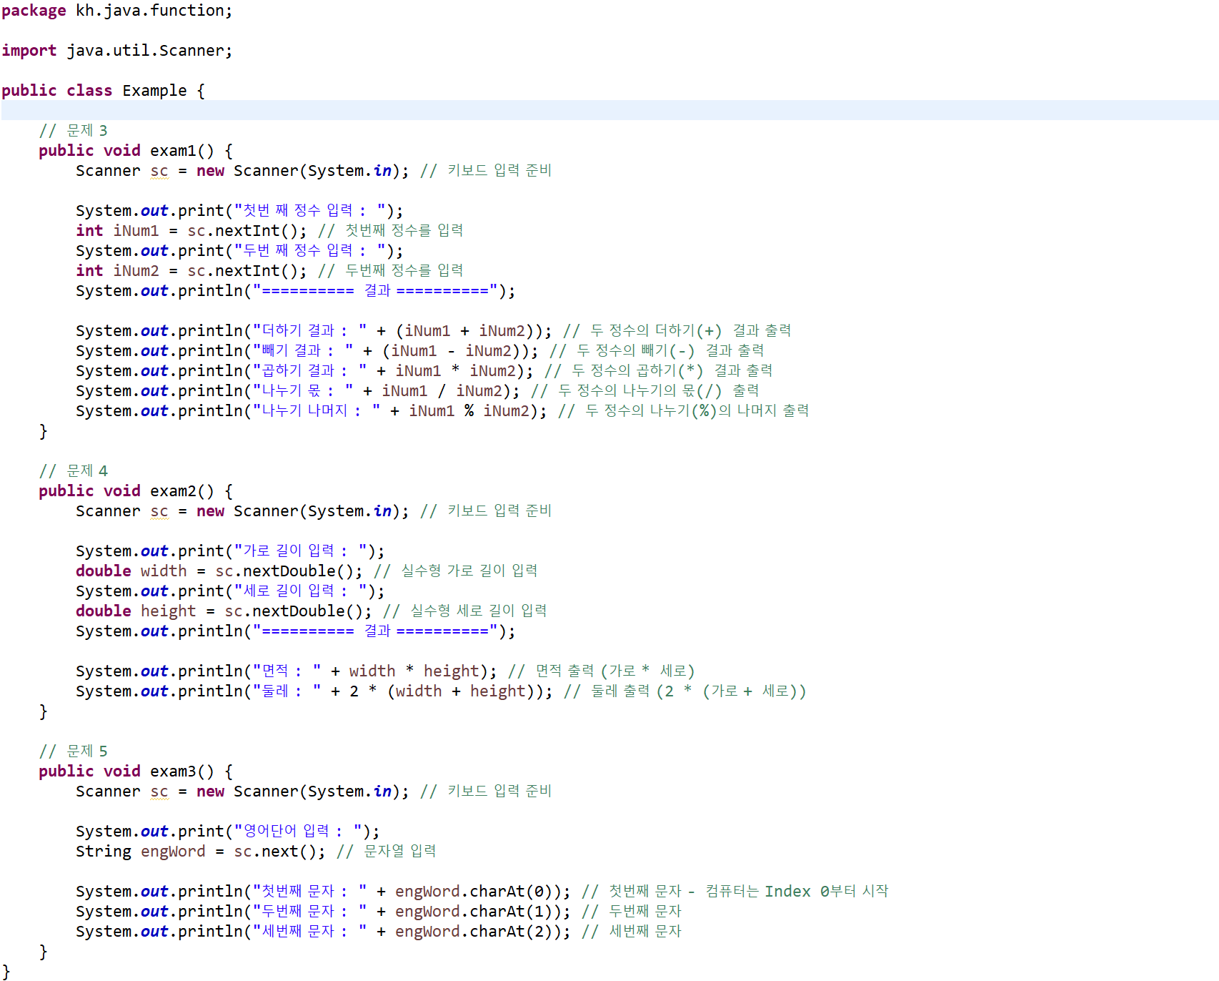
Task: Click the 'String engWord = sc.next()' line
Action: coord(201,852)
